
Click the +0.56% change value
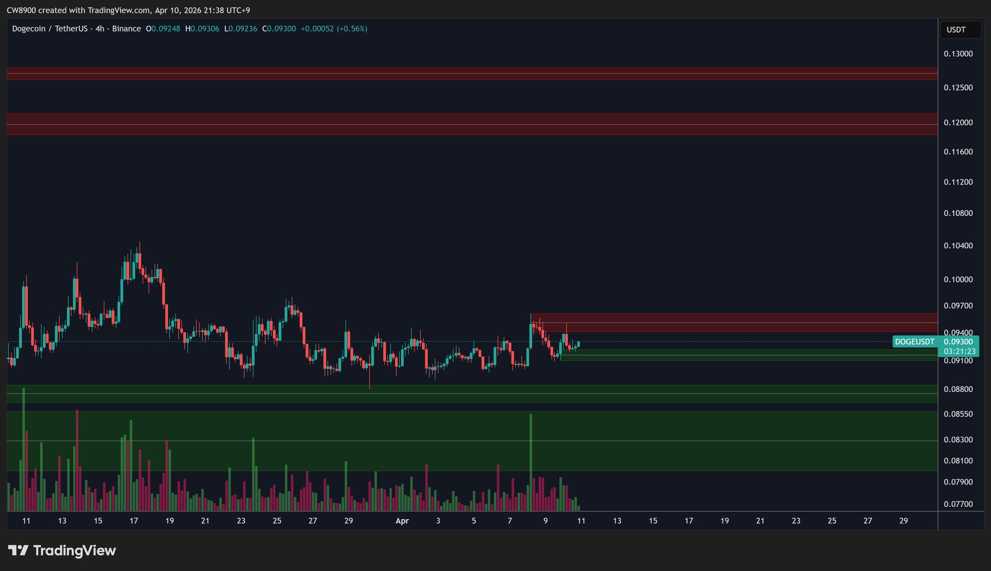click(352, 29)
